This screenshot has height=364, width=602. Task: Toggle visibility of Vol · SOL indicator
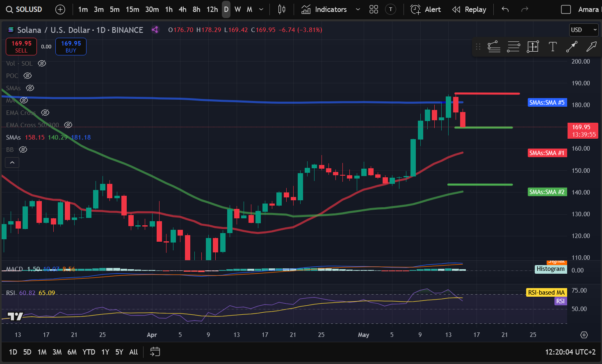[42, 63]
